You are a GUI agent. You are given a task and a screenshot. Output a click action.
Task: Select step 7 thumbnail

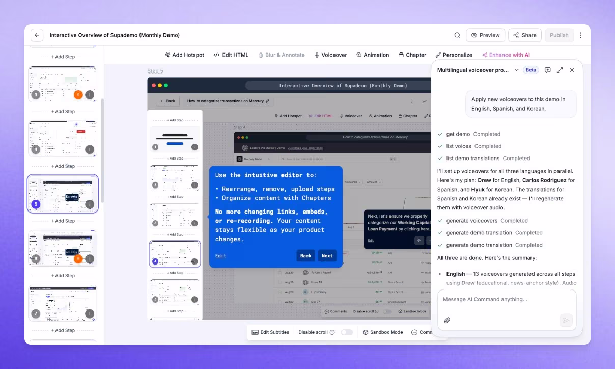pyautogui.click(x=62, y=303)
